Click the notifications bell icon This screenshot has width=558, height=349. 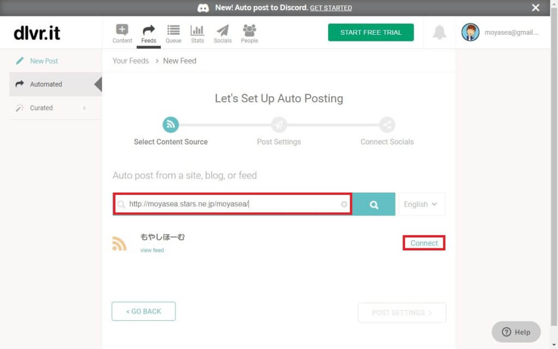click(x=439, y=33)
